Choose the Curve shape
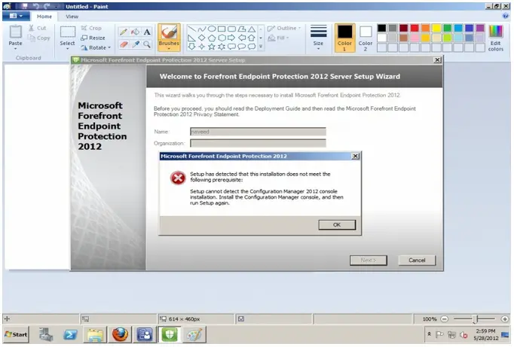514x347 pixels. pyautogui.click(x=201, y=29)
